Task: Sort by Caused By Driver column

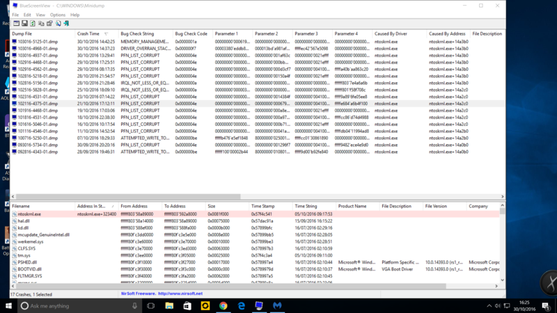Action: (399, 33)
